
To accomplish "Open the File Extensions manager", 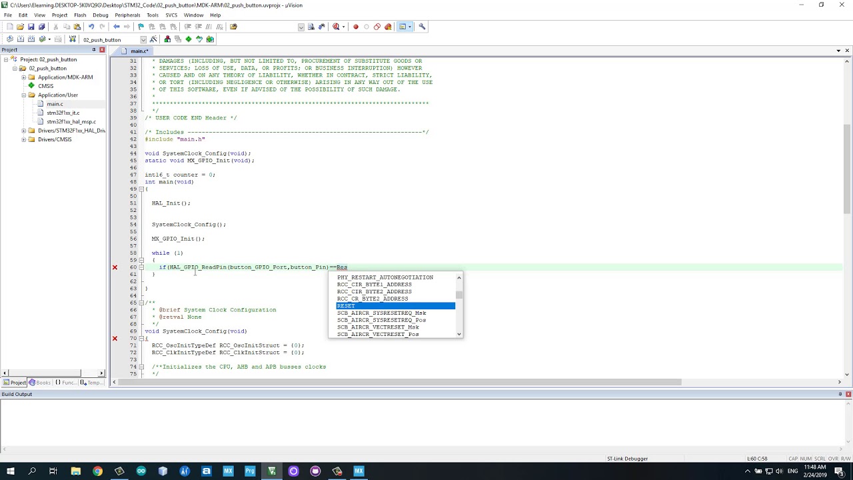I will point(167,39).
